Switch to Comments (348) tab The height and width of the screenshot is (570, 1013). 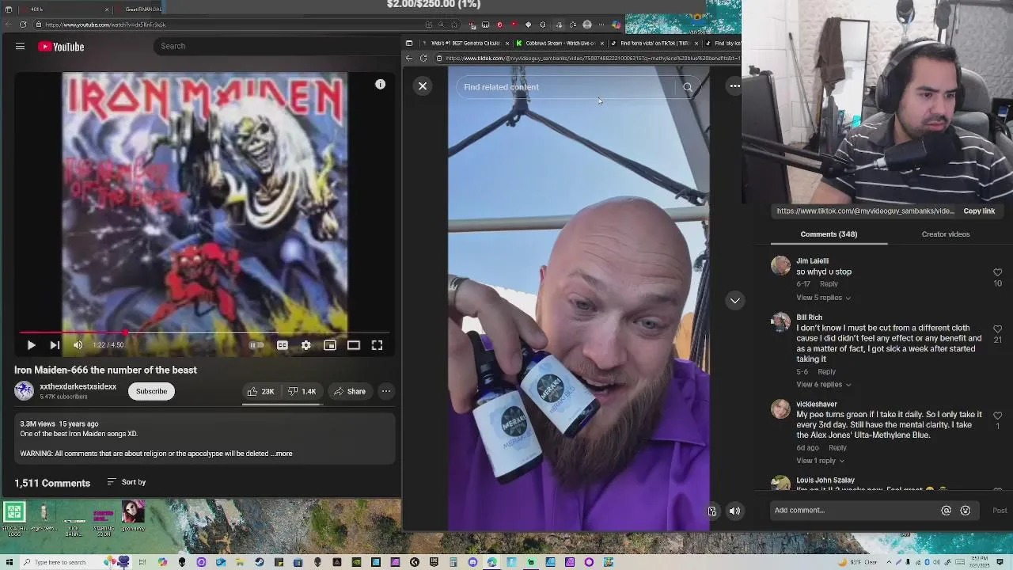click(829, 234)
